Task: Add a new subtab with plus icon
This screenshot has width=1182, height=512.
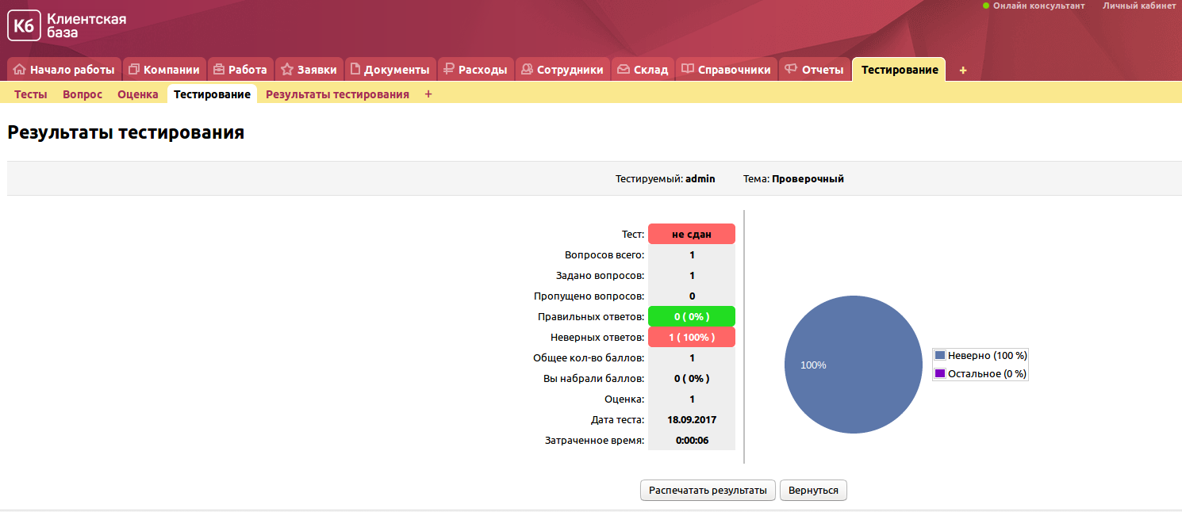Action: [428, 94]
